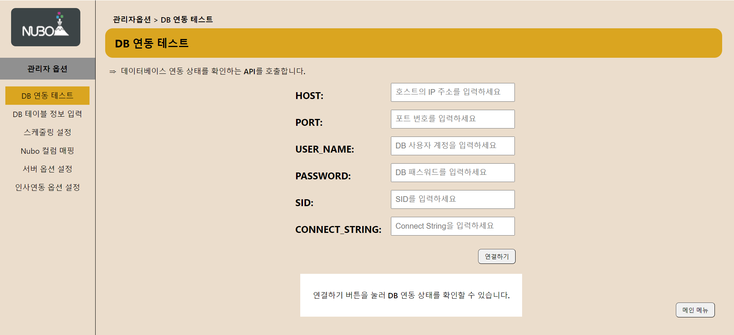The height and width of the screenshot is (335, 734).
Task: Click the PORT number input field
Action: pyautogui.click(x=452, y=119)
